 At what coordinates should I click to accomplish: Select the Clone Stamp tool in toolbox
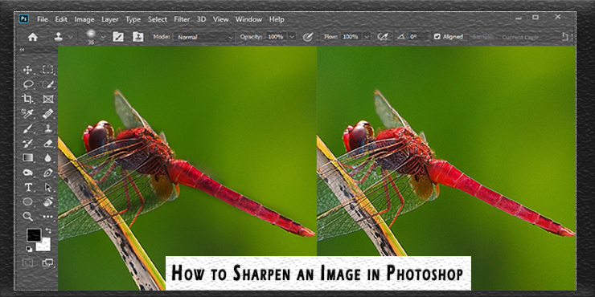(47, 128)
